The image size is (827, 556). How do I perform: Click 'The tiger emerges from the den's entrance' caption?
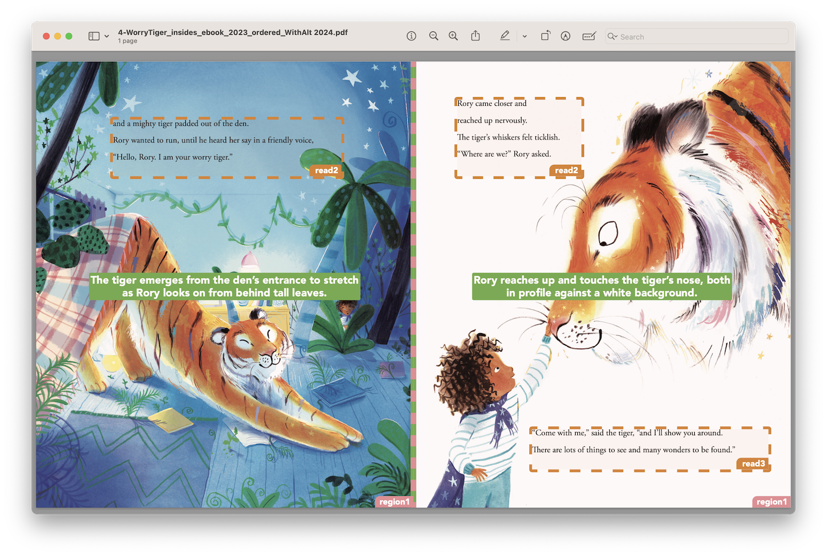[x=224, y=286]
